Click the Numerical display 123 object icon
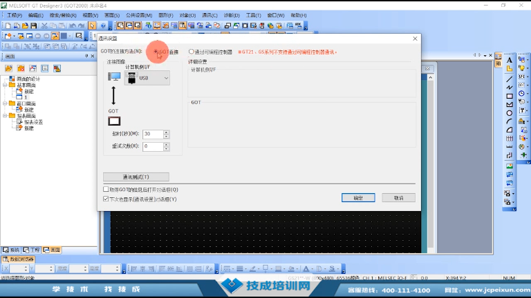 click(x=522, y=77)
